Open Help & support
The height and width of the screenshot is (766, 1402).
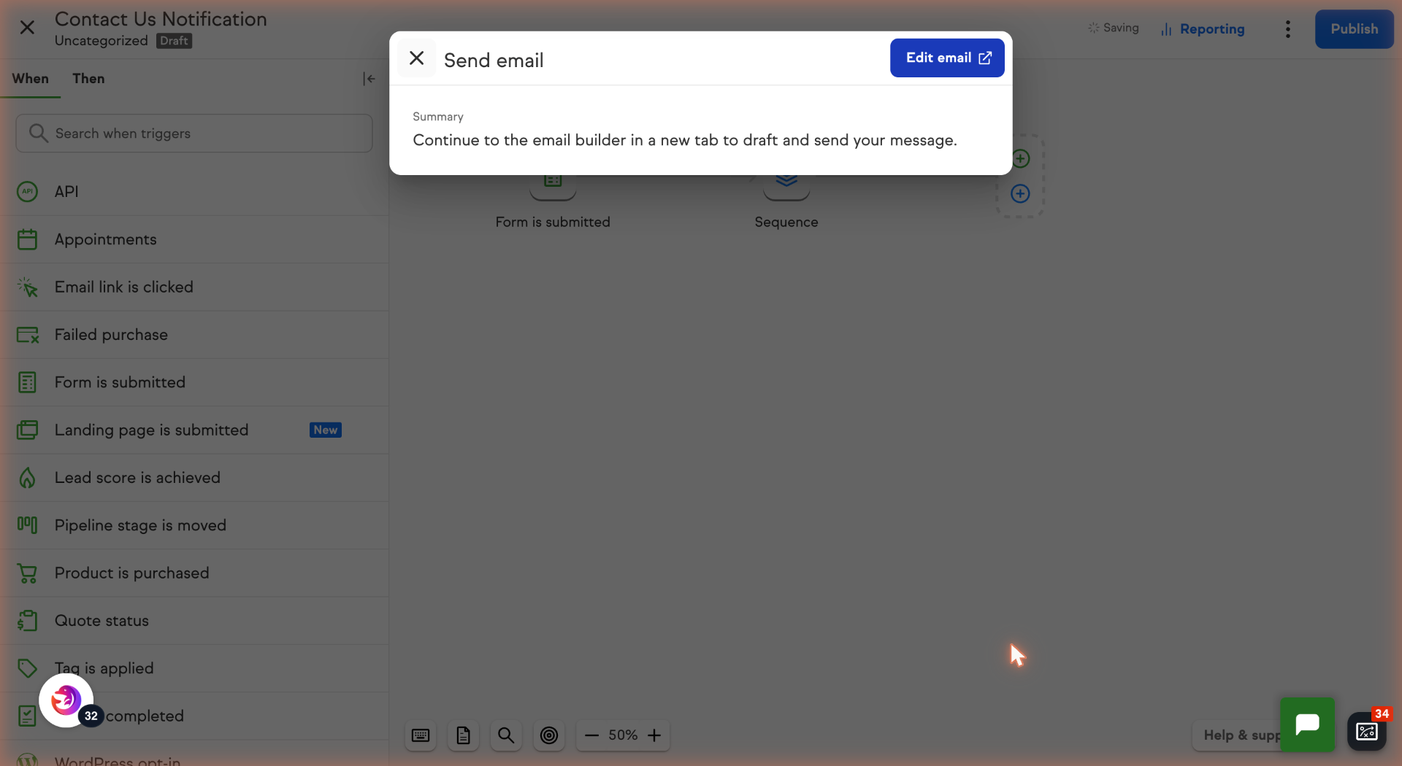pyautogui.click(x=1236, y=735)
